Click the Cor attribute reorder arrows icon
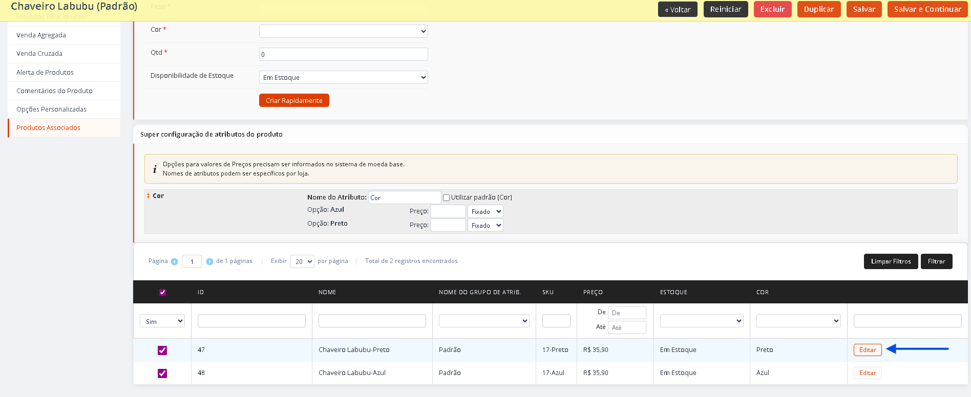Image resolution: width=971 pixels, height=397 pixels. click(x=148, y=196)
